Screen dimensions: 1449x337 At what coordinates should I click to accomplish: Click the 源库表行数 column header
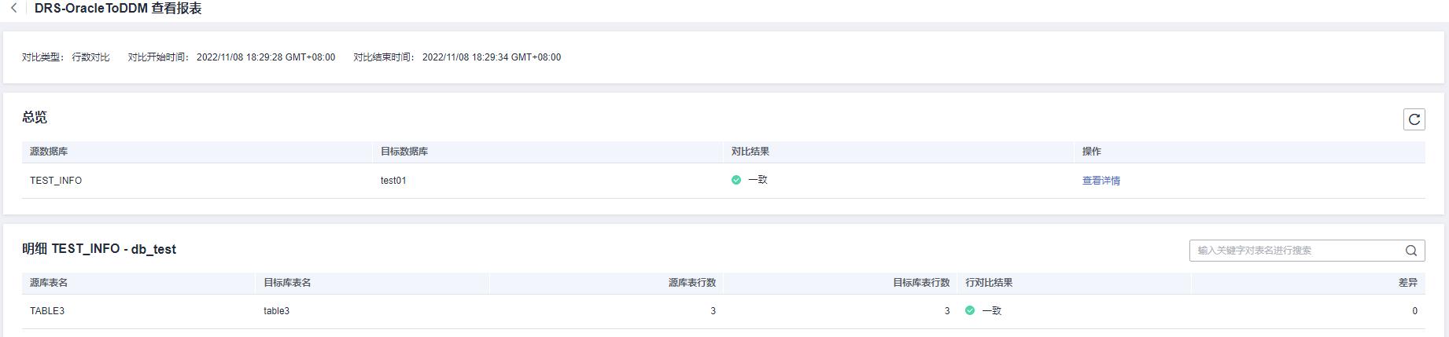[692, 283]
